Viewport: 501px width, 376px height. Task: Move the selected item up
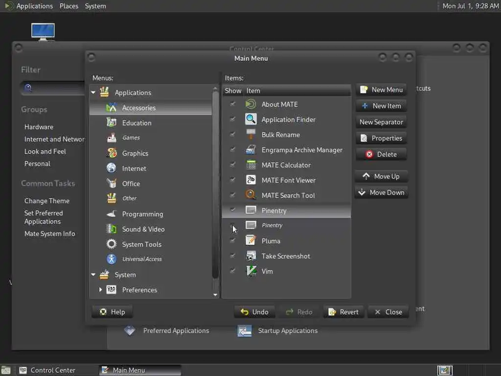pos(381,176)
